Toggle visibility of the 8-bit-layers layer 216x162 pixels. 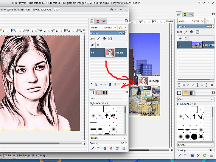tap(180, 45)
